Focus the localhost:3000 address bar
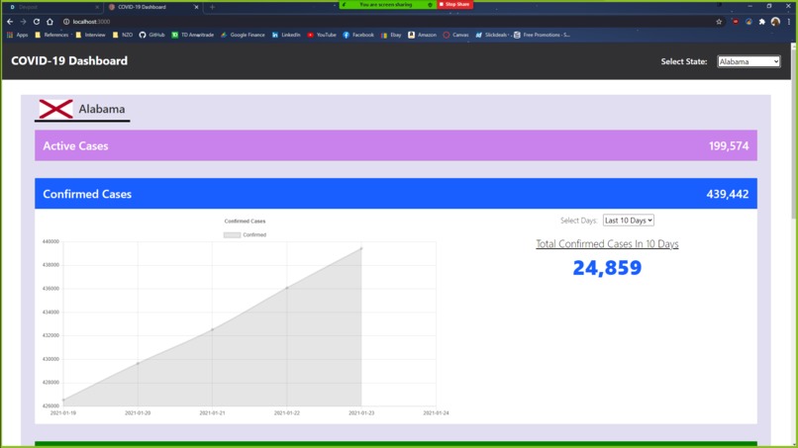 pyautogui.click(x=387, y=22)
